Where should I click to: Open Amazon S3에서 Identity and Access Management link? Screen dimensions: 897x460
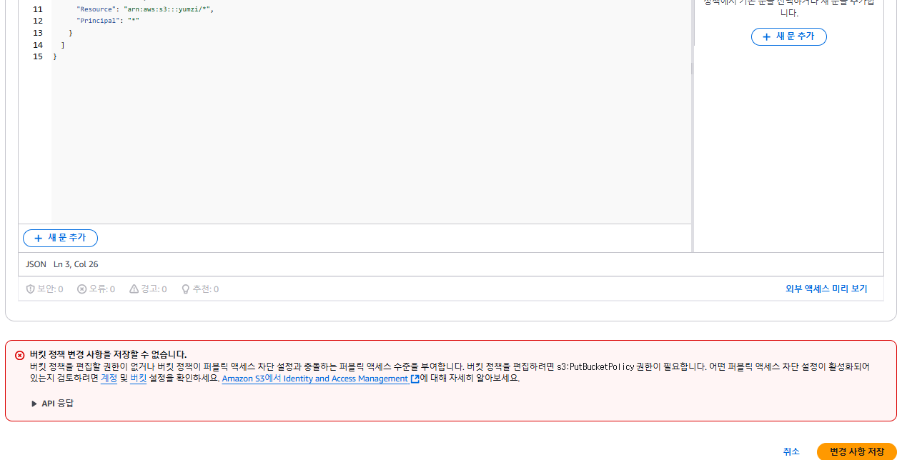315,379
